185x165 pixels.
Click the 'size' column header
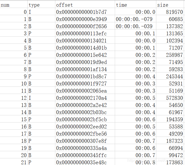(170, 5)
